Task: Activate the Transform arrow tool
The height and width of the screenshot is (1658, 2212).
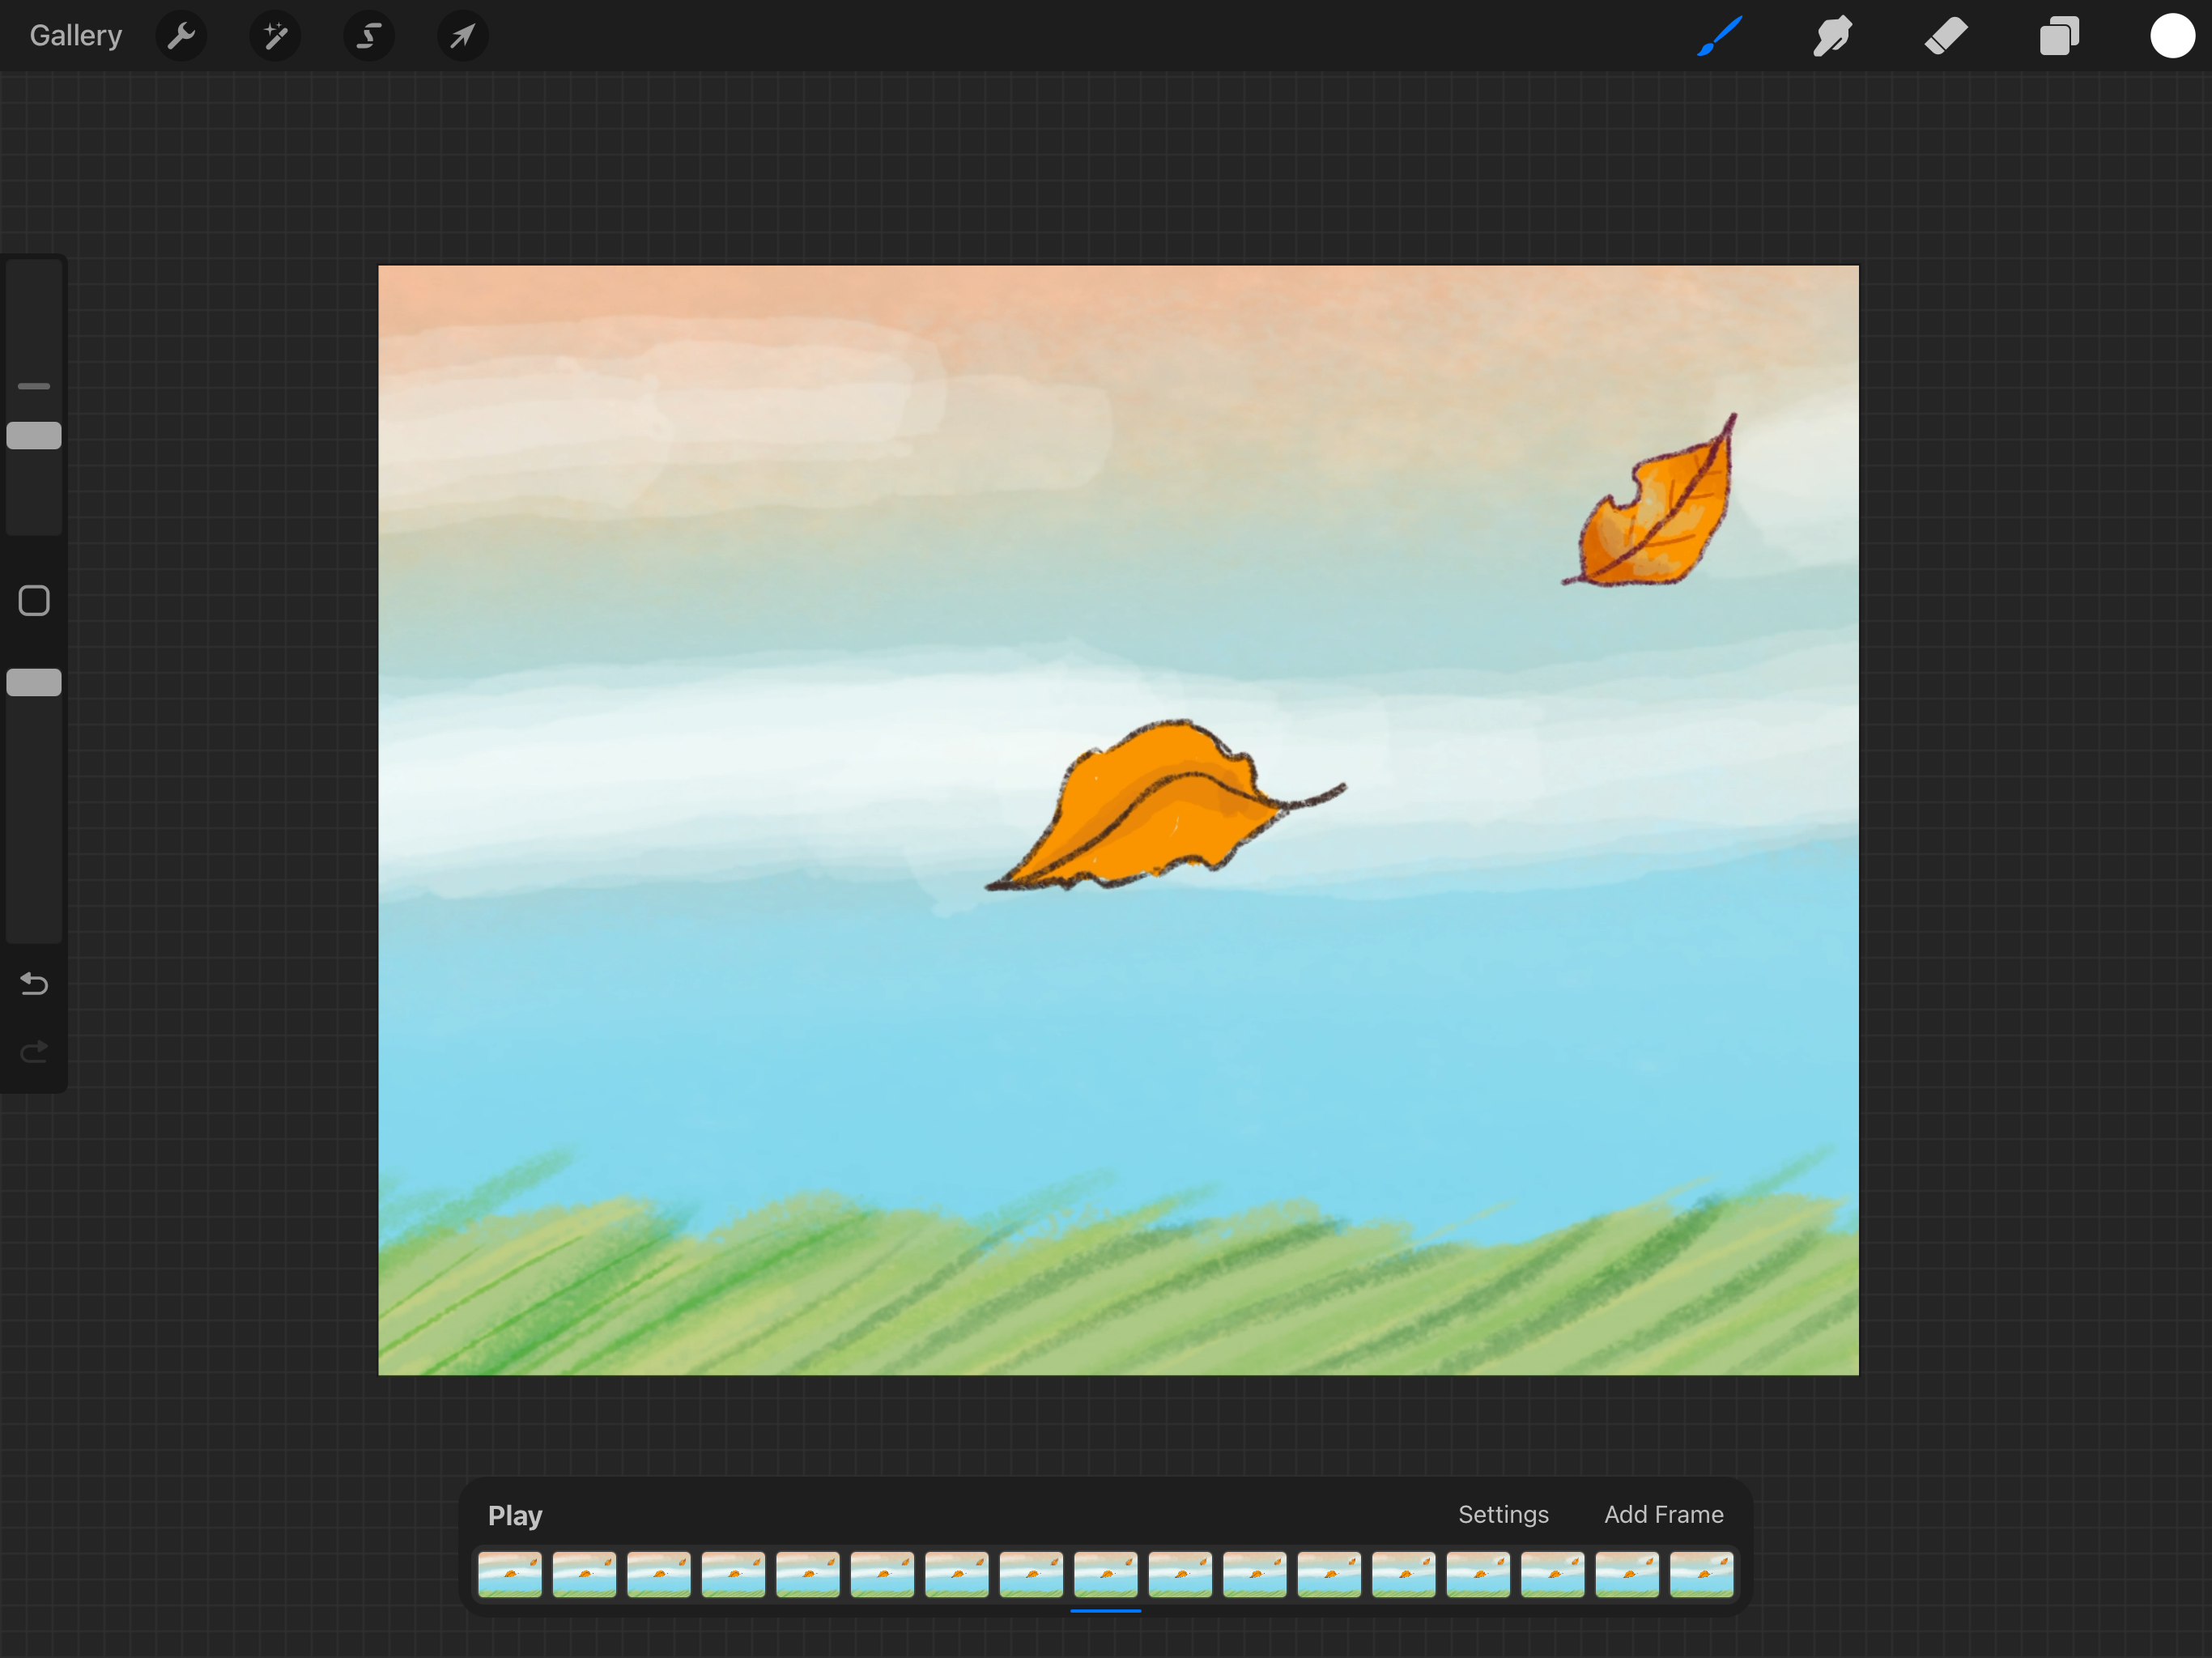Action: click(x=463, y=37)
